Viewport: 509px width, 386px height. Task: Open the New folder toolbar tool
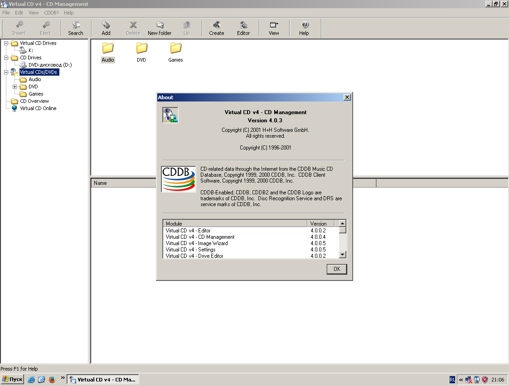point(160,28)
